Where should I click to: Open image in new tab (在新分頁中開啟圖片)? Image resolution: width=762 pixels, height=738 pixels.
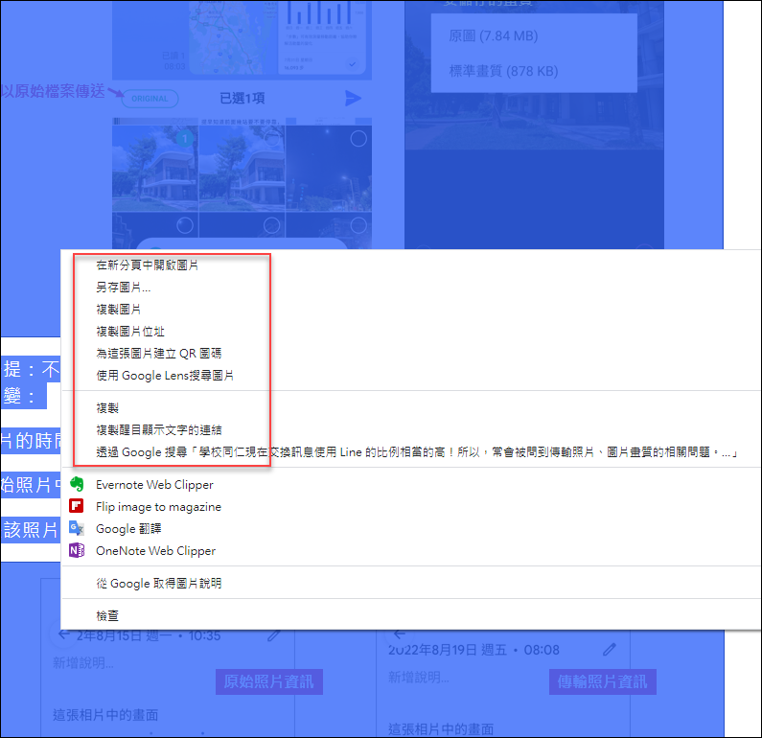point(147,265)
